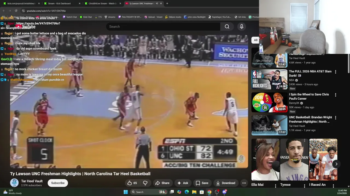Open the Tyrese short thumbnail
The width and height of the screenshot is (350, 196).
coord(294,160)
